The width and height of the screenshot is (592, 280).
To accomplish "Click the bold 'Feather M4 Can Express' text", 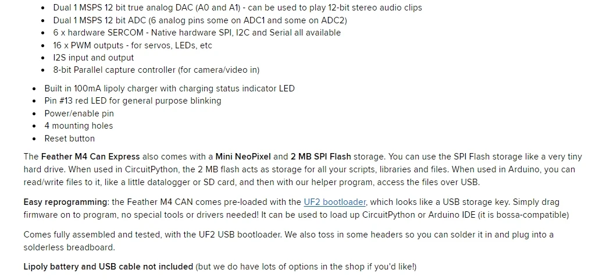I will coord(90,157).
